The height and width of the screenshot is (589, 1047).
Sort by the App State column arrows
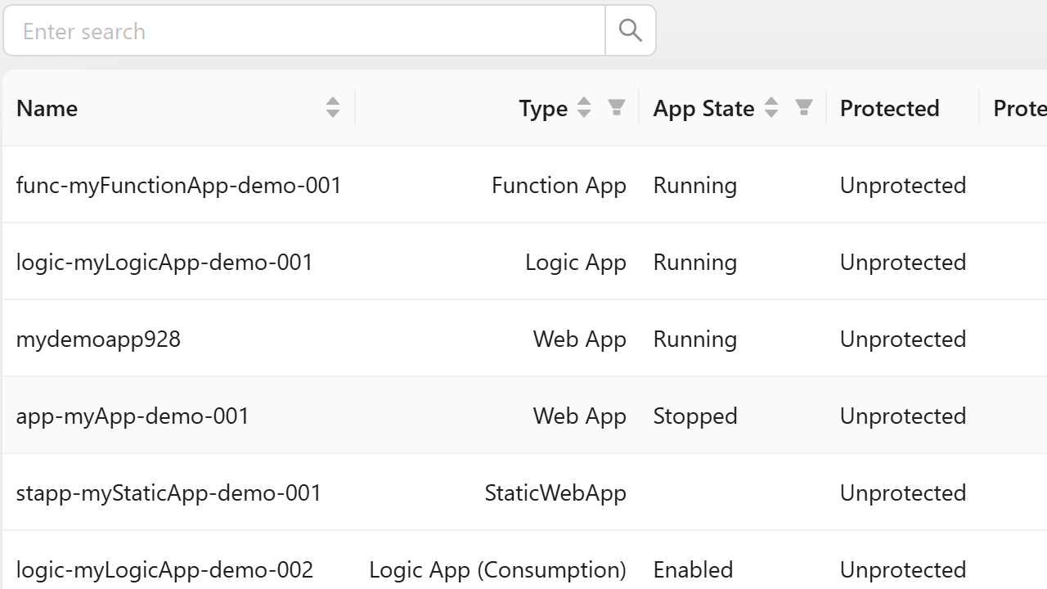coord(771,107)
